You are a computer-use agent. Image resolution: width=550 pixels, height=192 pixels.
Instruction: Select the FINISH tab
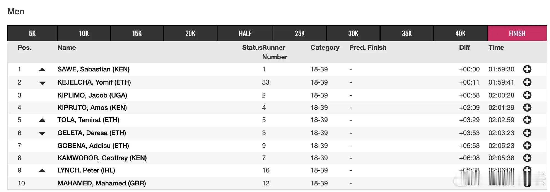pyautogui.click(x=517, y=33)
